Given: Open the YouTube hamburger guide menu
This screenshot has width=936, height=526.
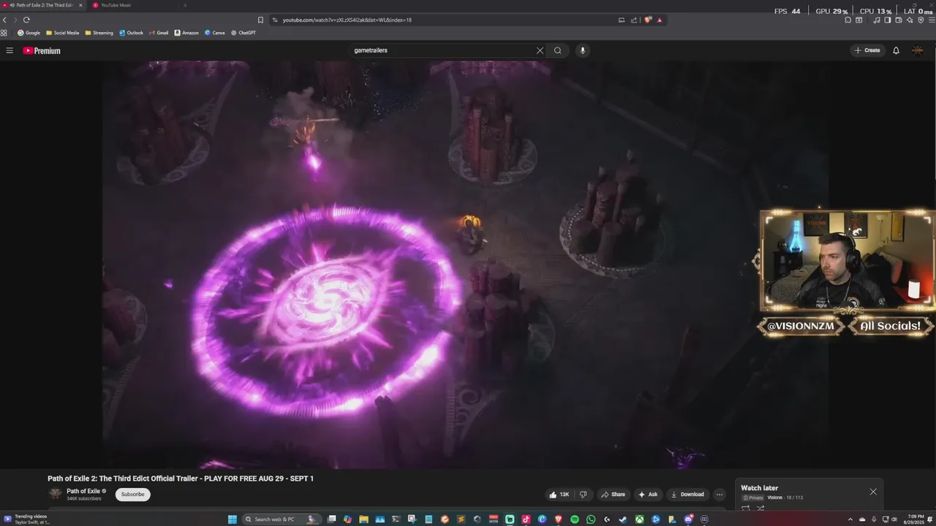Looking at the screenshot, I should click(10, 50).
